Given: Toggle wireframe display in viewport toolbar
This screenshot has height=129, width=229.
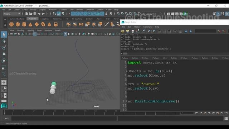Looking at the screenshot, I should click(62, 34).
